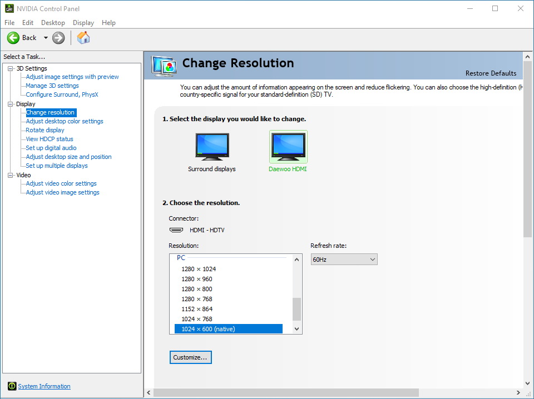Open Configure Surround, PhysX
The image size is (534, 399).
click(x=62, y=94)
